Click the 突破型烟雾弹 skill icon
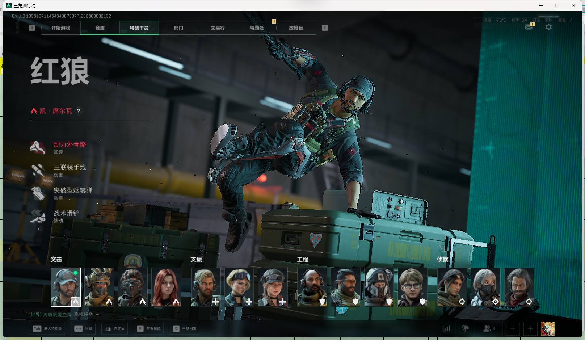This screenshot has width=585, height=340. pyautogui.click(x=38, y=193)
